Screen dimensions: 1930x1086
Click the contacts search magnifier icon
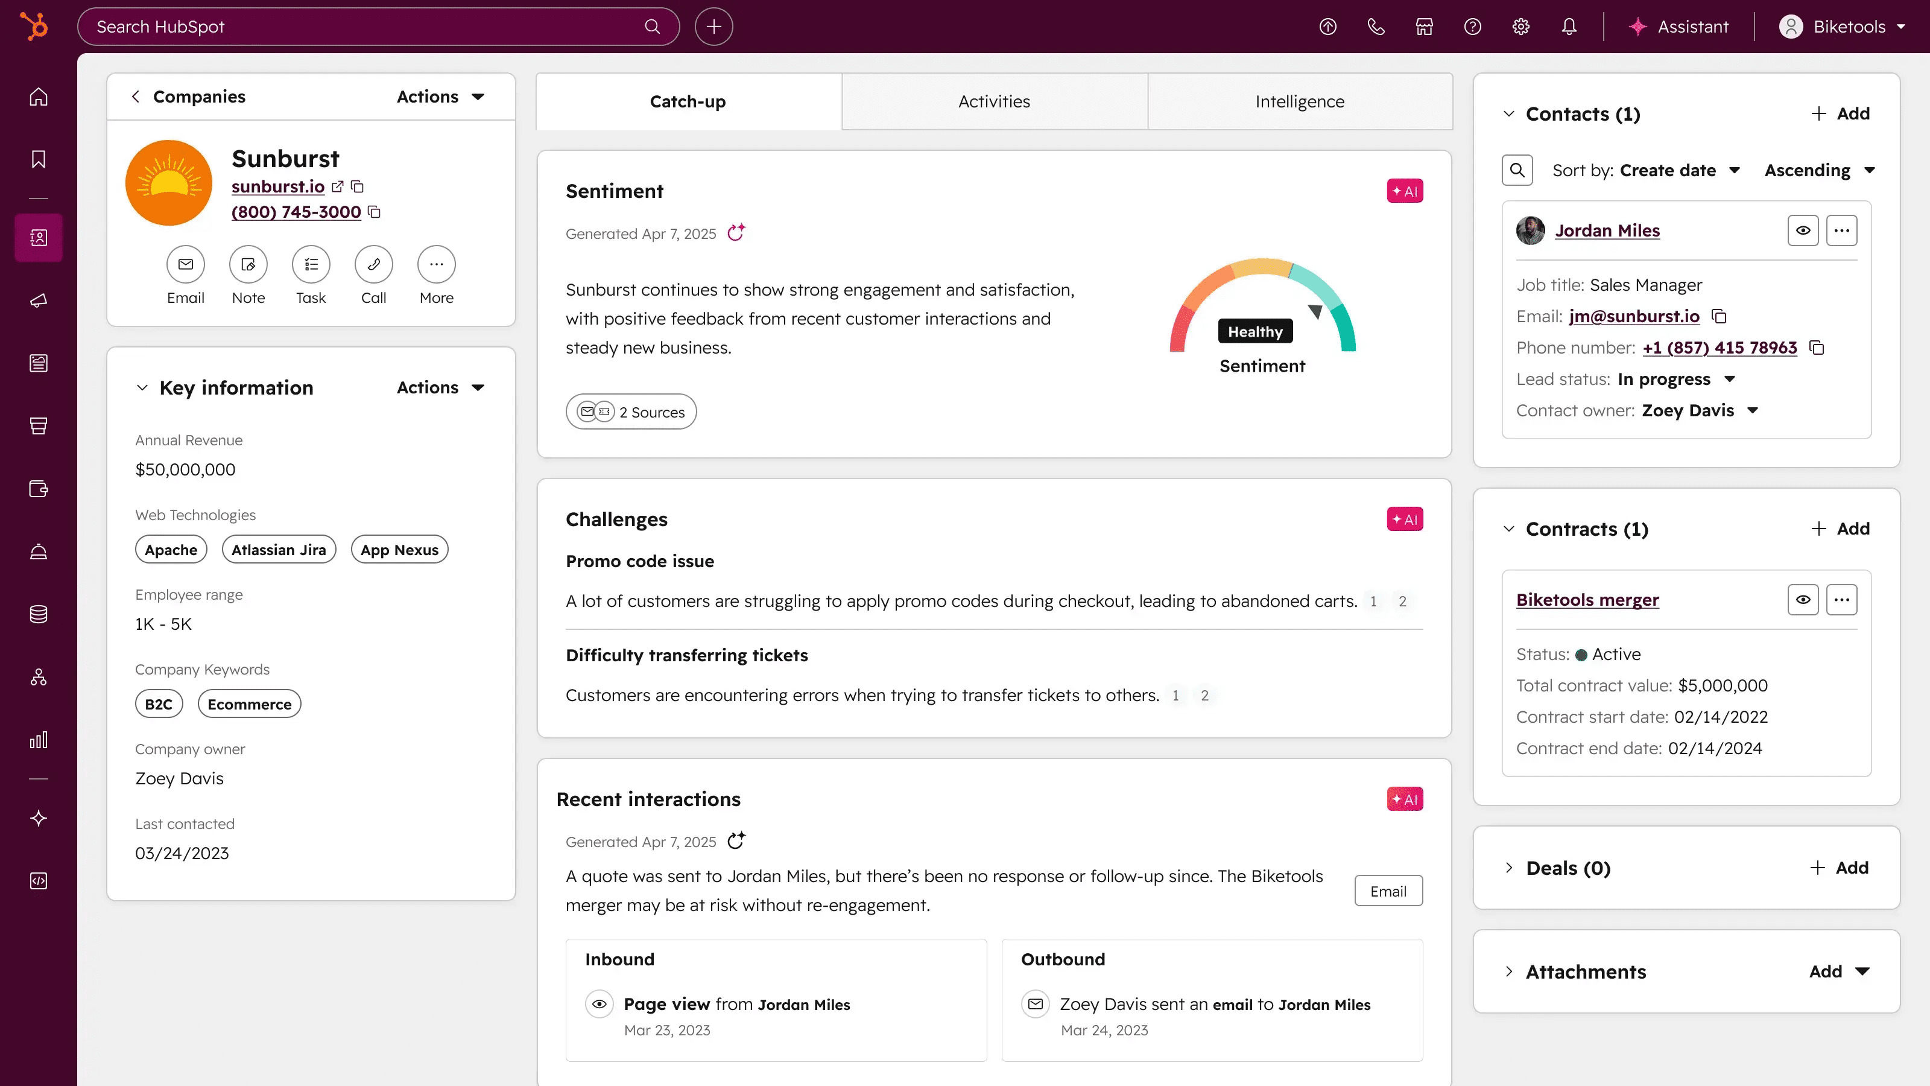click(1516, 170)
